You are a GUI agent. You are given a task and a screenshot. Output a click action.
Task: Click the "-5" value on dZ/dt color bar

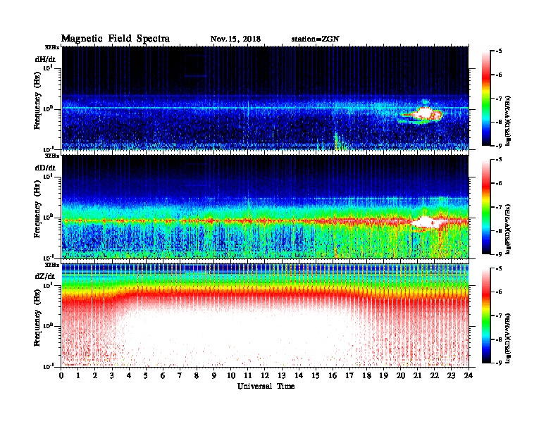point(499,268)
